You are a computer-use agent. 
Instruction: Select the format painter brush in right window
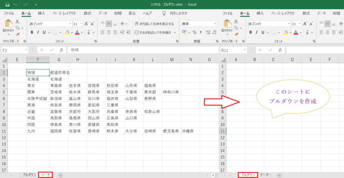pyautogui.click(x=236, y=34)
